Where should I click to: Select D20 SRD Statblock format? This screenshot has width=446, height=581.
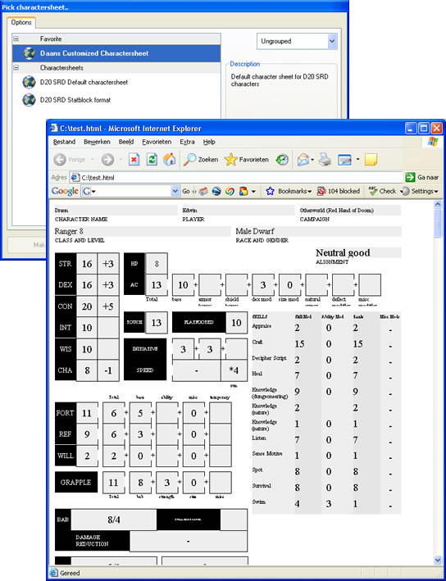pos(116,100)
